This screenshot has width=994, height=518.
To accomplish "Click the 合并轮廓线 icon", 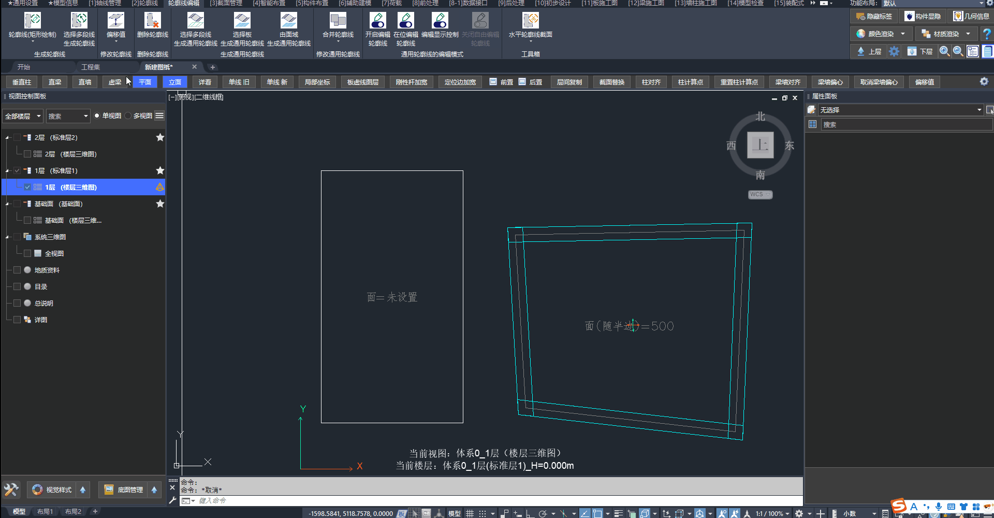I will [x=338, y=21].
